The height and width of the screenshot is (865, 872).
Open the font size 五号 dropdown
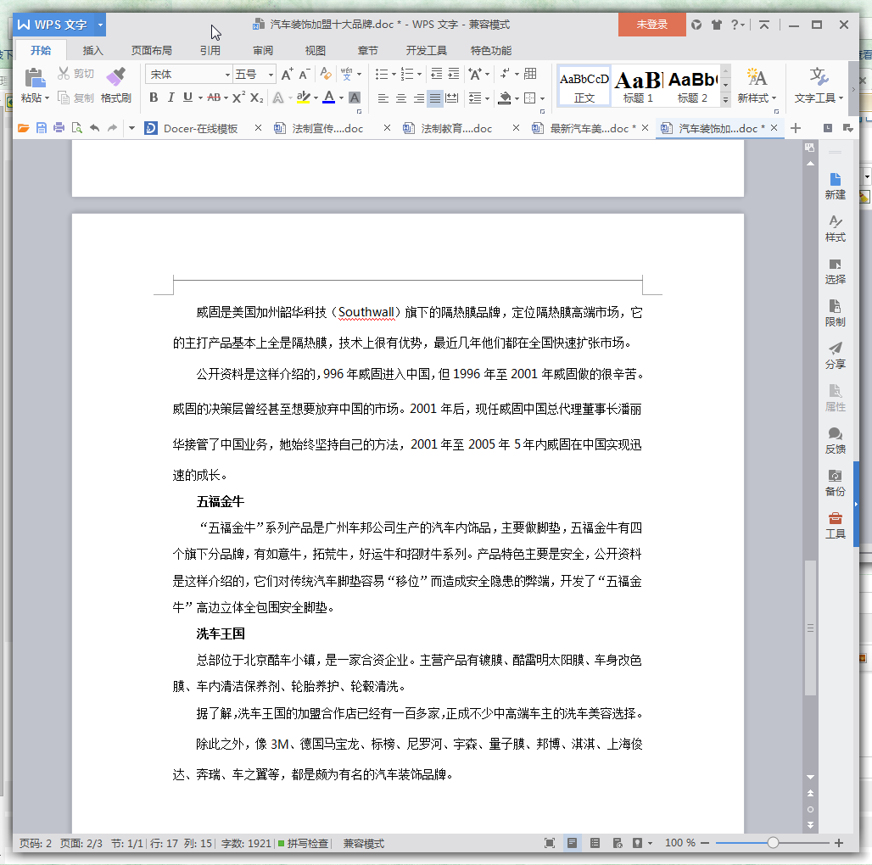(271, 75)
